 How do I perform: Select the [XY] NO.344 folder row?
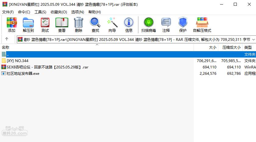[128, 61]
